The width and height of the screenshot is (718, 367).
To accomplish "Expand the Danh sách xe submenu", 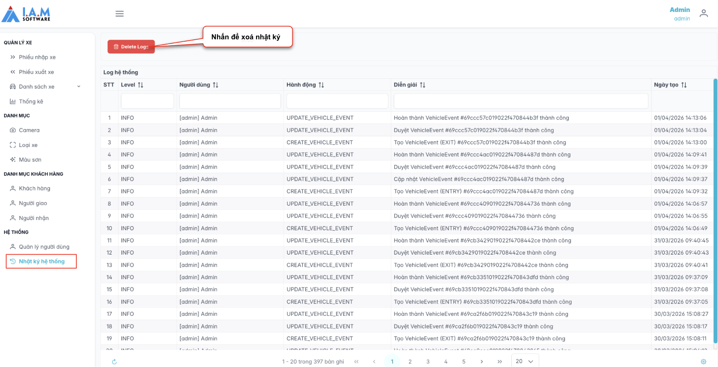I will (x=79, y=87).
